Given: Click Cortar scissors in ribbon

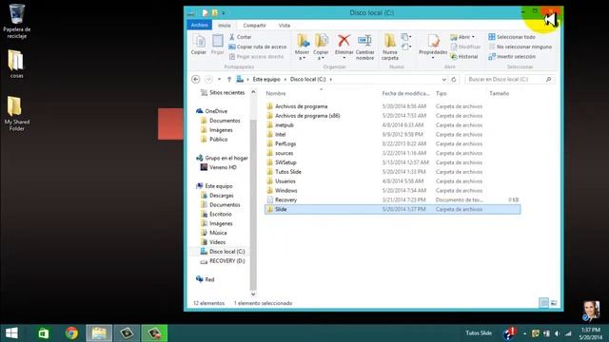Looking at the screenshot, I should tap(241, 37).
